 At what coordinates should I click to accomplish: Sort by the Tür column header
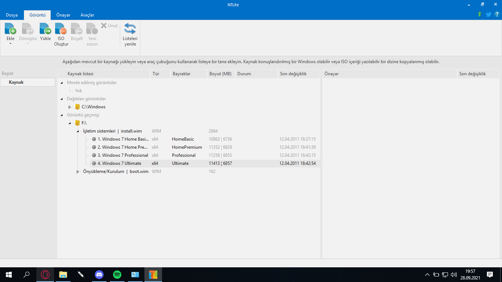click(160, 74)
